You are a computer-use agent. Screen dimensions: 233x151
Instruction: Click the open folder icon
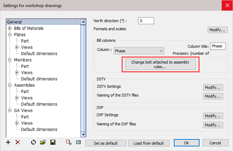[43, 143]
